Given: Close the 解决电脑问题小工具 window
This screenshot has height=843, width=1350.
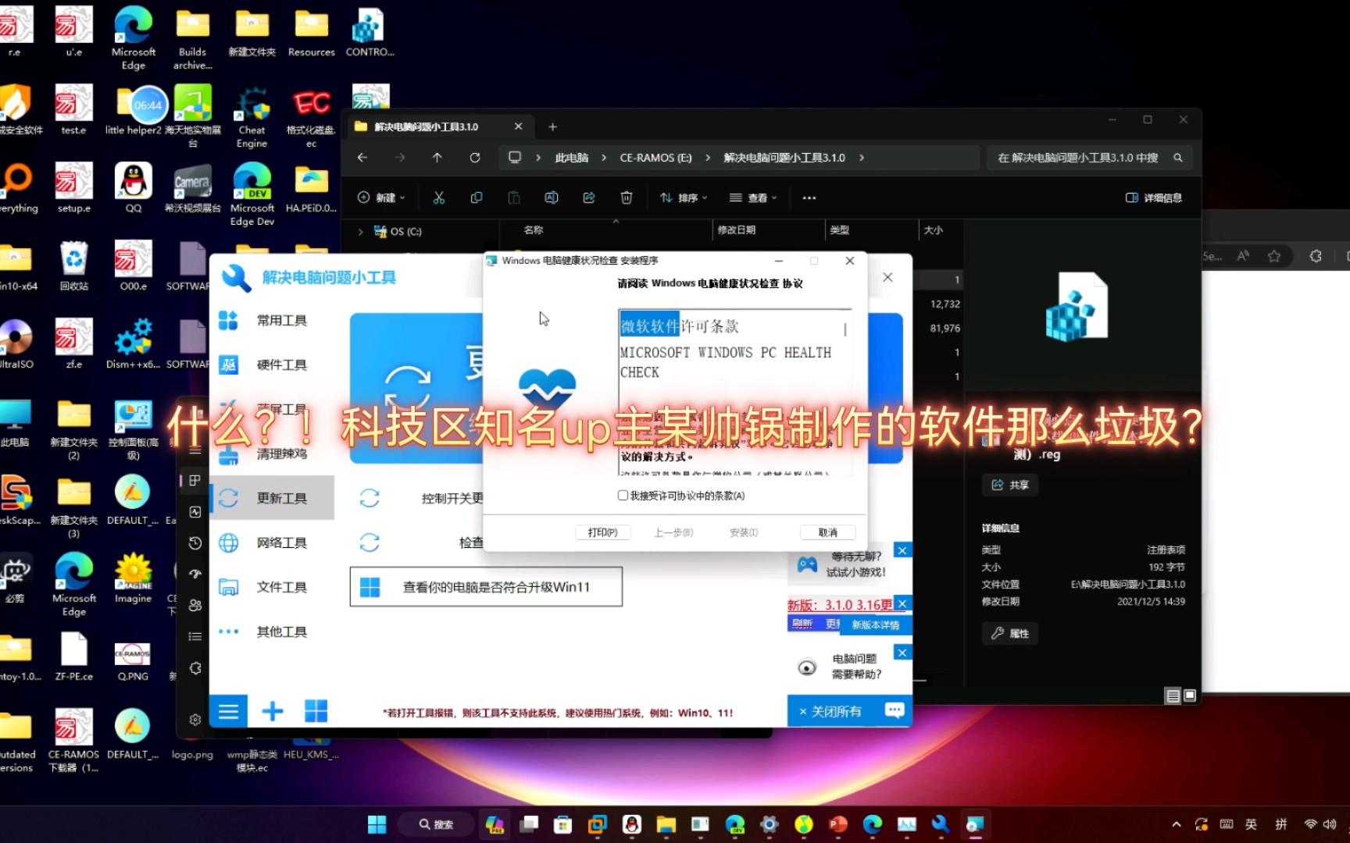Looking at the screenshot, I should [x=887, y=277].
